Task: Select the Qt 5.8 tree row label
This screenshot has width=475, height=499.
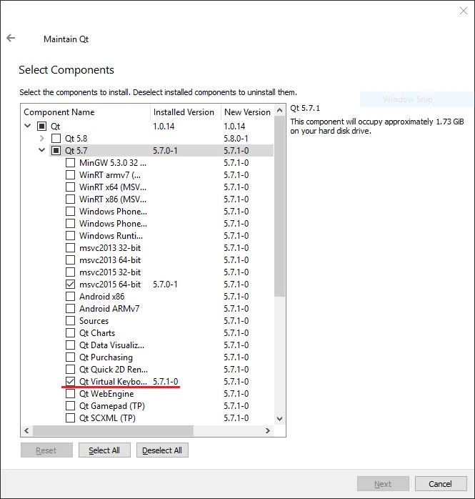Action: click(x=76, y=139)
